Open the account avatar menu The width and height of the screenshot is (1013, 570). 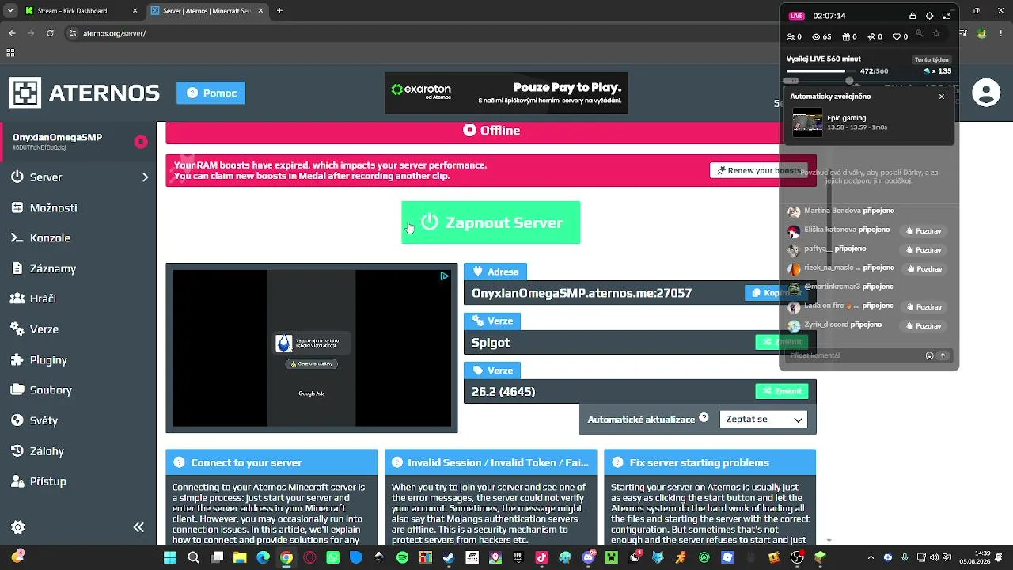pos(986,93)
